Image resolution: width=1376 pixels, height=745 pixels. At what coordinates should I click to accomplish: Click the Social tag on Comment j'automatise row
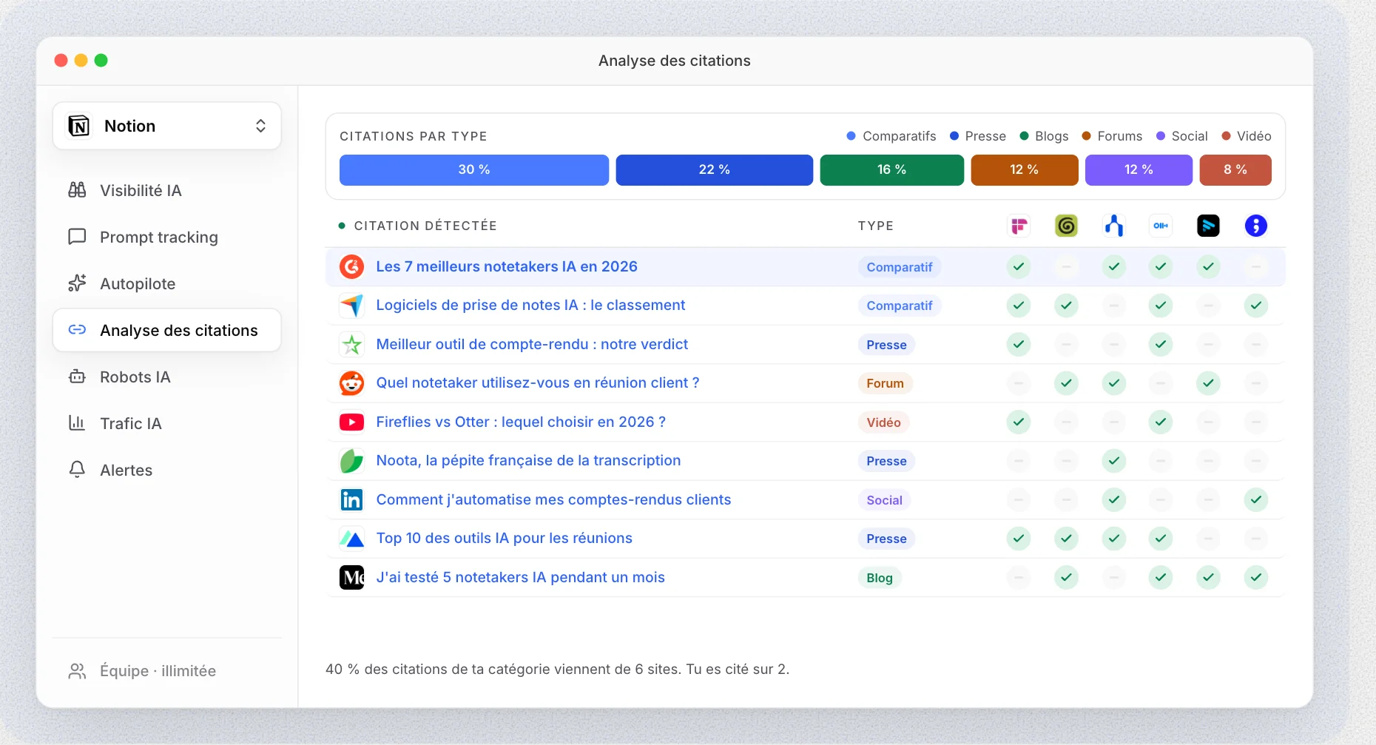point(884,500)
